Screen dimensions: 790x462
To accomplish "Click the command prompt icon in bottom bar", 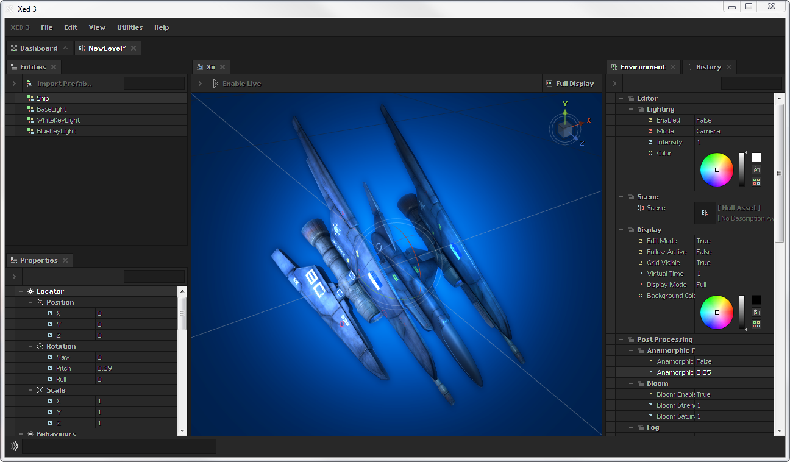I will (x=15, y=446).
